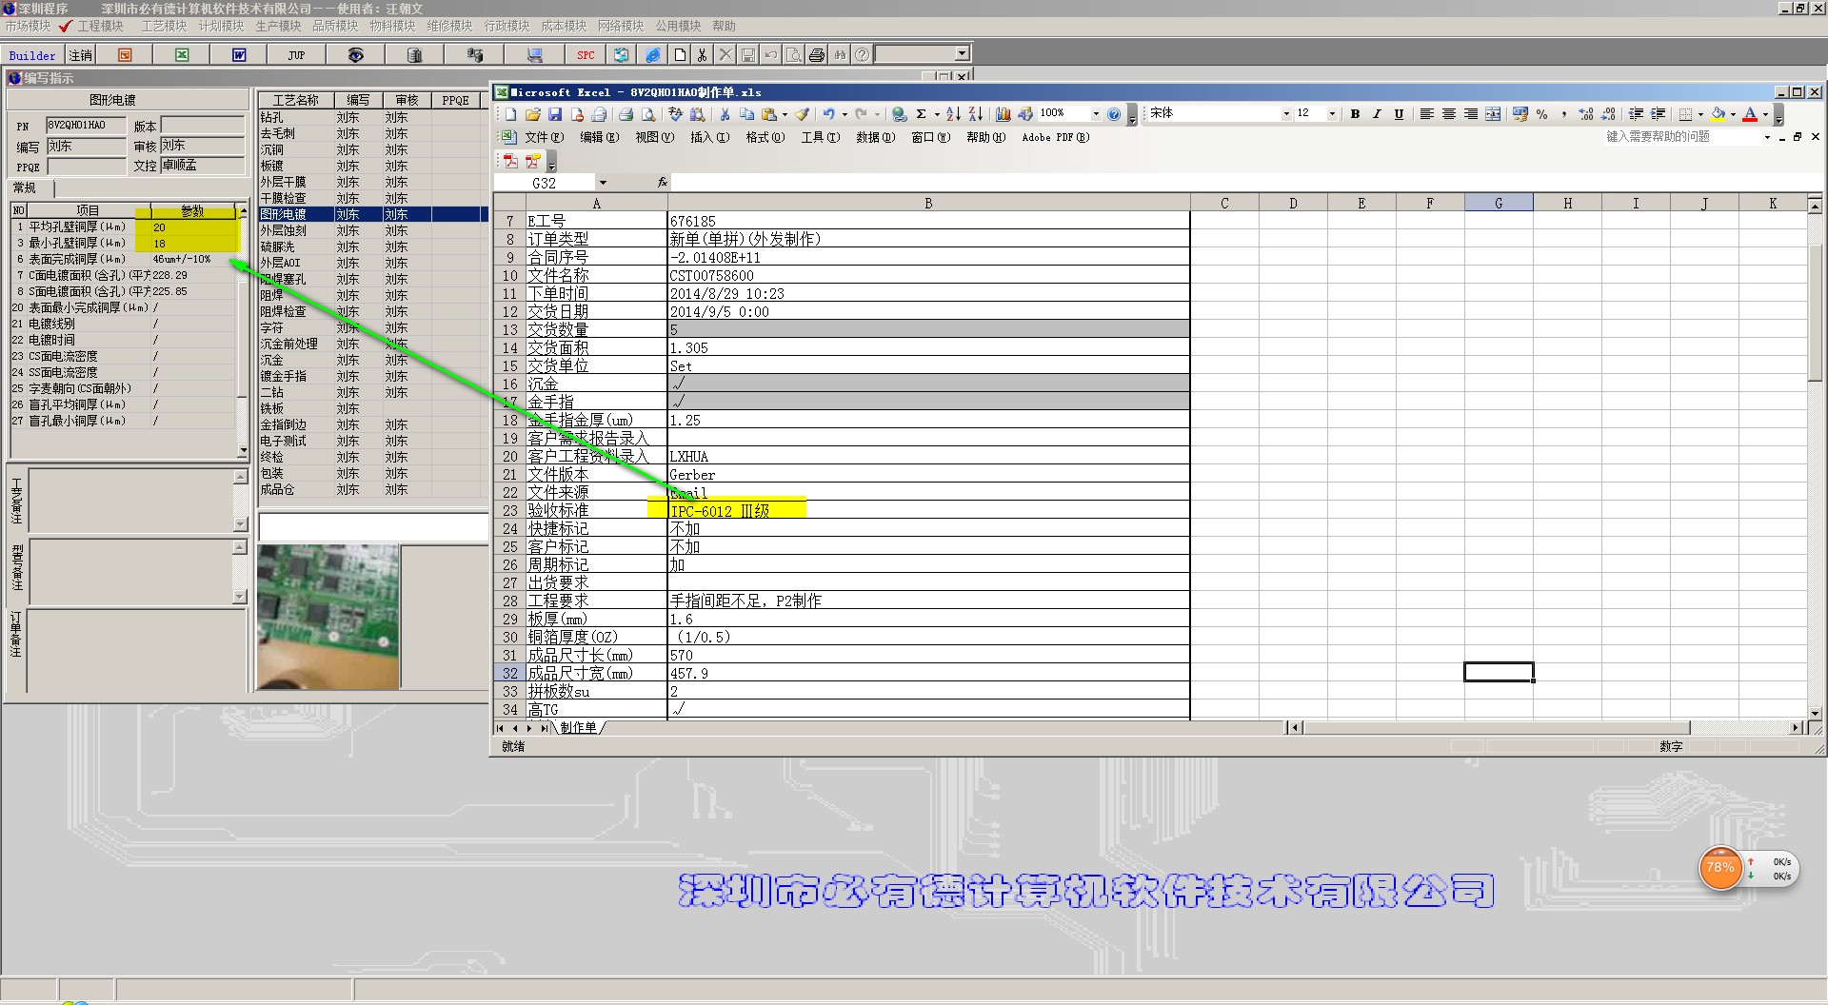Click the eye icon in main toolbar
Screen dimensions: 1828x1005
pos(355,55)
